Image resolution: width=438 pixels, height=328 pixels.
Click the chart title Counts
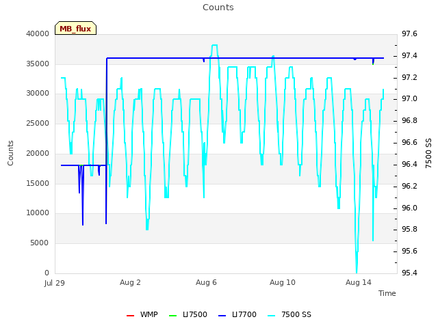click(218, 8)
